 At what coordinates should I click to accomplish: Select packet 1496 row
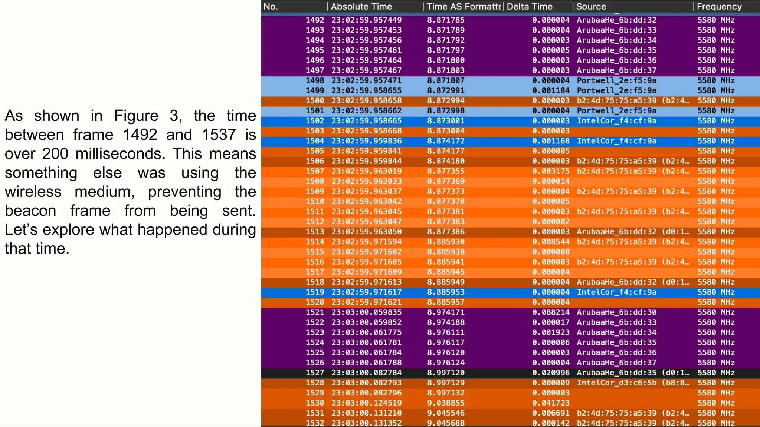click(511, 60)
